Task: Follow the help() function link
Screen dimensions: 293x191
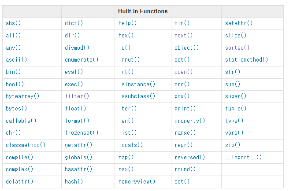Action: [x=127, y=23]
